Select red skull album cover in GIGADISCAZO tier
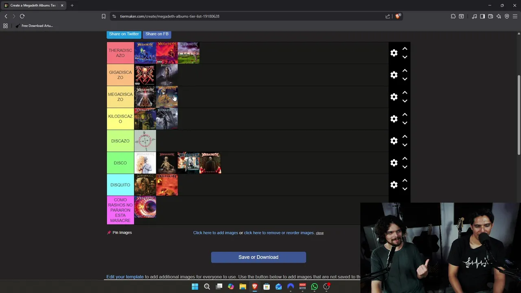 click(x=145, y=75)
